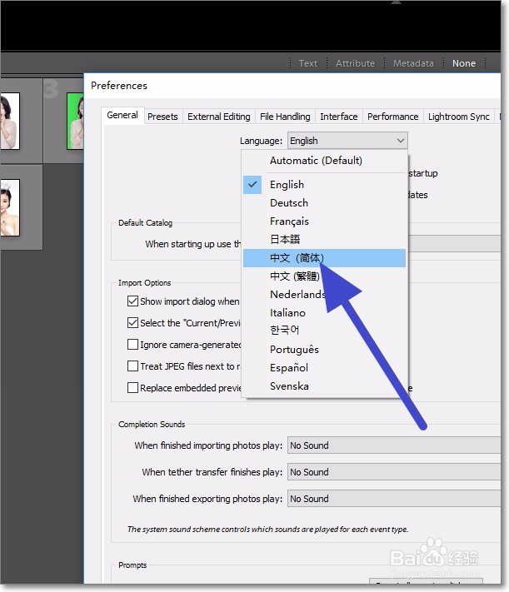This screenshot has width=509, height=592.
Task: Open tether transfer finishes sound dropdown
Action: [x=394, y=472]
